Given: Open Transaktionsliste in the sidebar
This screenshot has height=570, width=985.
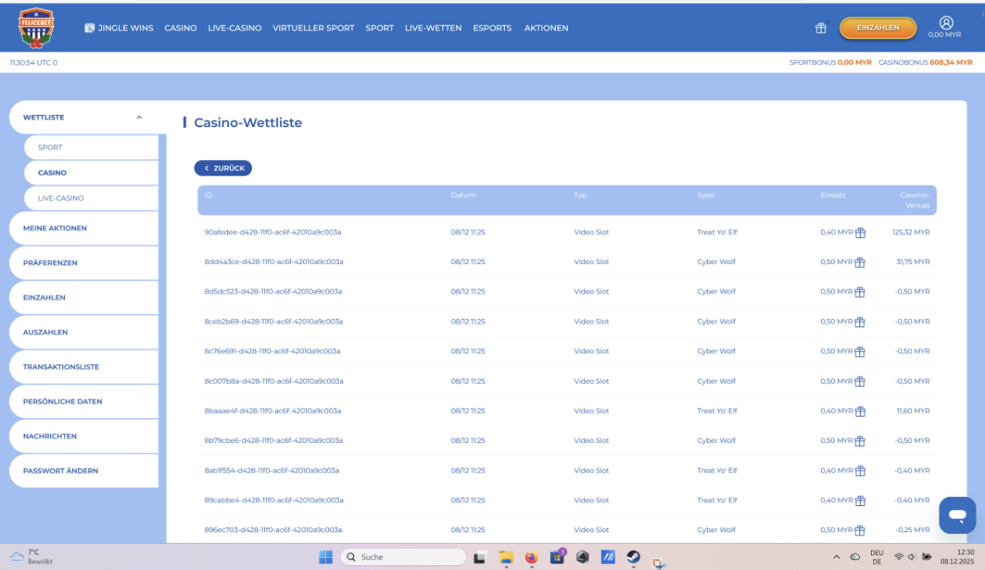Looking at the screenshot, I should (61, 367).
